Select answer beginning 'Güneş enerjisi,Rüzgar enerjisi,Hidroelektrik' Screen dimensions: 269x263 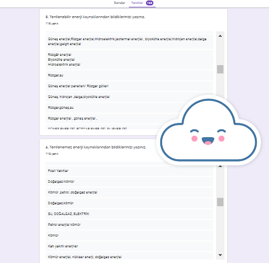(x=129, y=42)
